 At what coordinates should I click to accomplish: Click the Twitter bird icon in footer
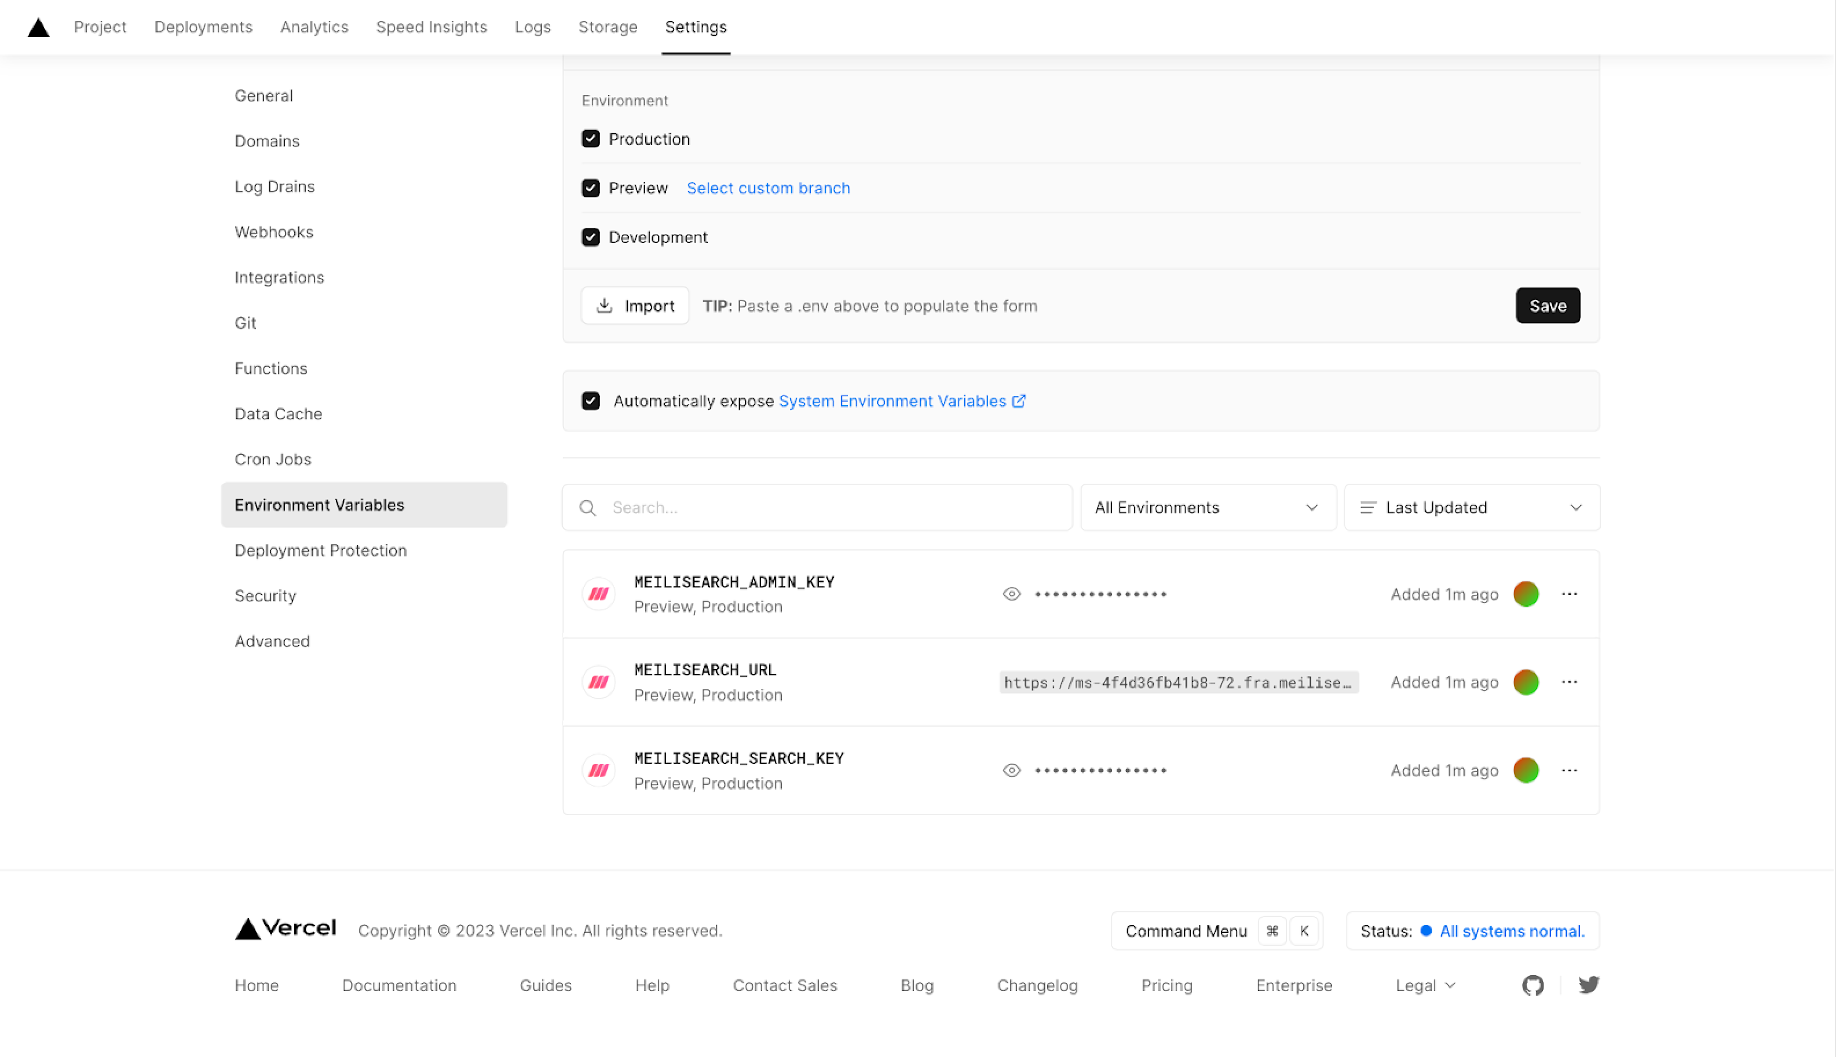point(1588,985)
